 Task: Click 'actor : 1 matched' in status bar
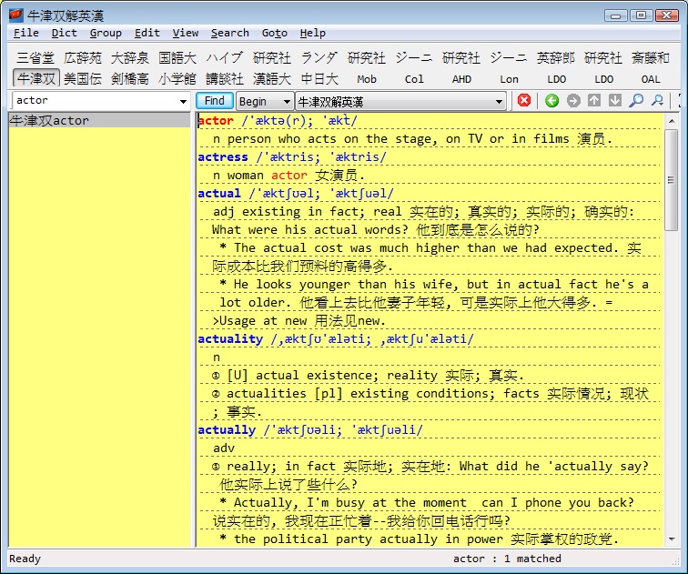tap(507, 559)
